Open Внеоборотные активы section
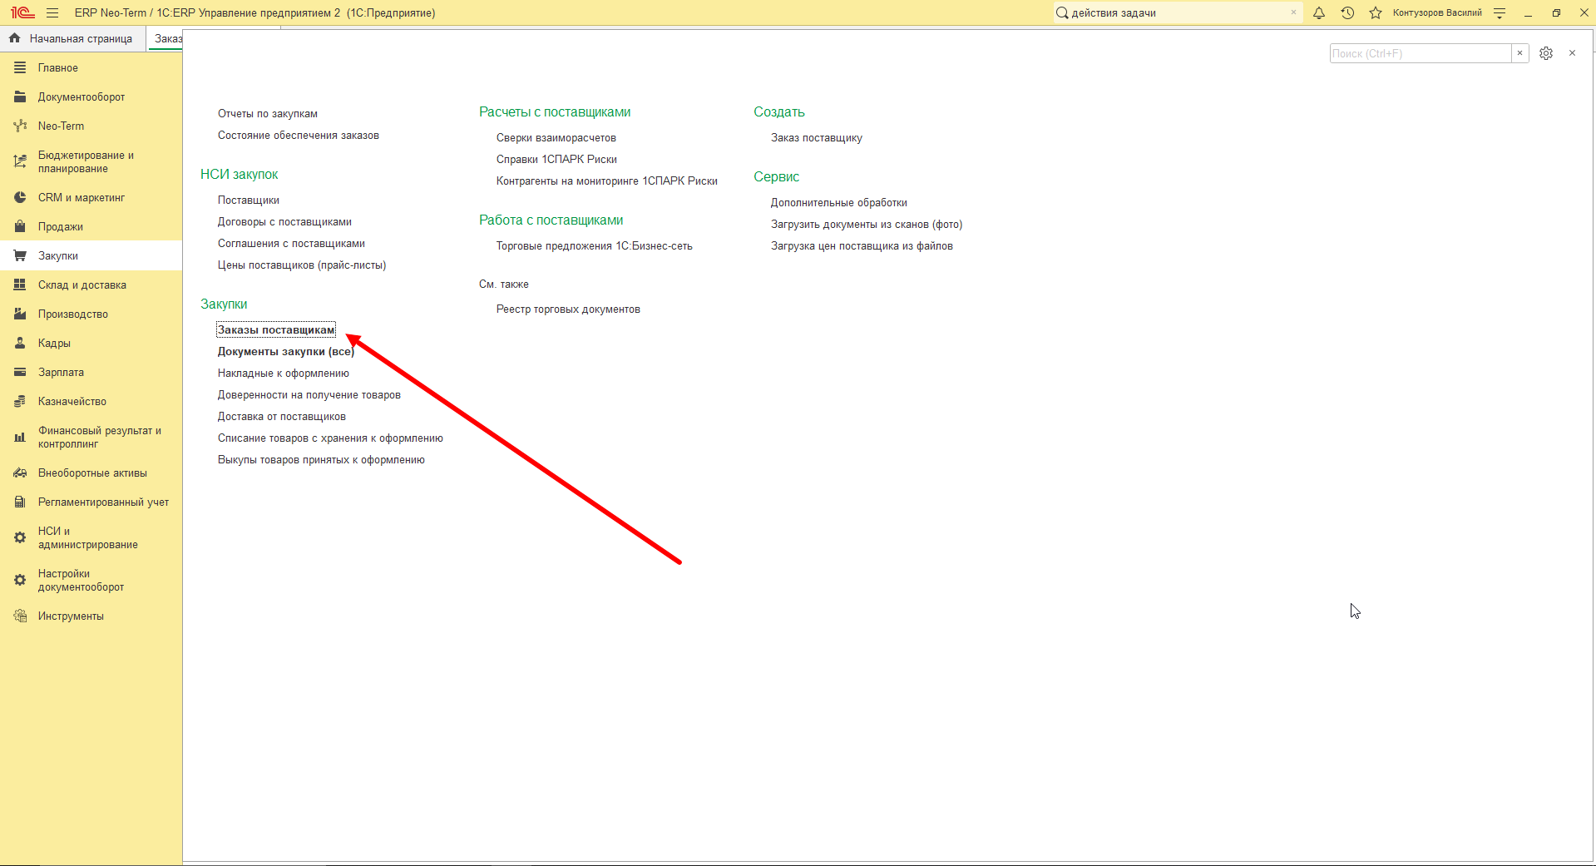The height and width of the screenshot is (866, 1596). click(91, 473)
